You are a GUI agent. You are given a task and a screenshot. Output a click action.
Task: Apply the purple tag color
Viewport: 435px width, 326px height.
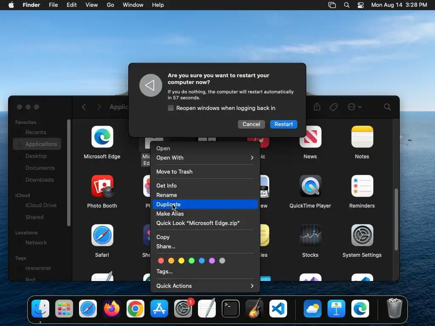point(212,261)
